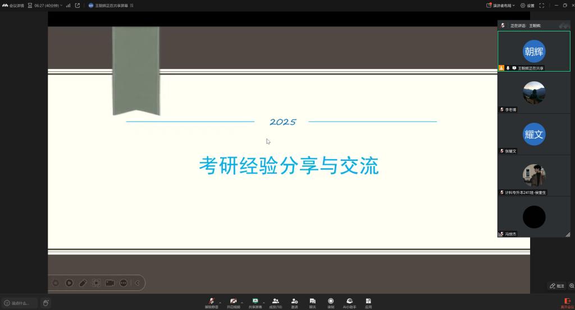Click the raise hand icon
The image size is (575, 310).
point(46,303)
